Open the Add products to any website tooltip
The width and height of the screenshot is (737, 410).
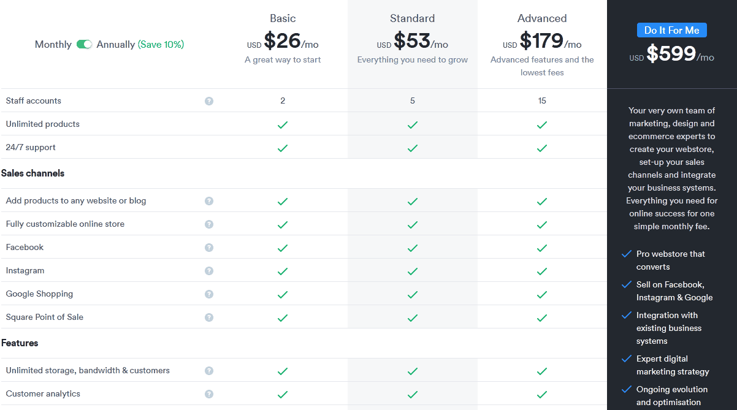pyautogui.click(x=209, y=200)
